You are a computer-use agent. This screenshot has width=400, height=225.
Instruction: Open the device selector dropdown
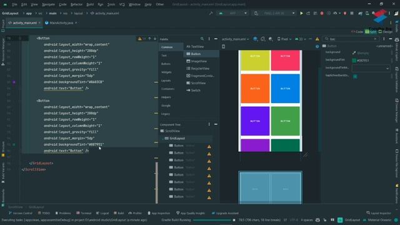pos(274,13)
